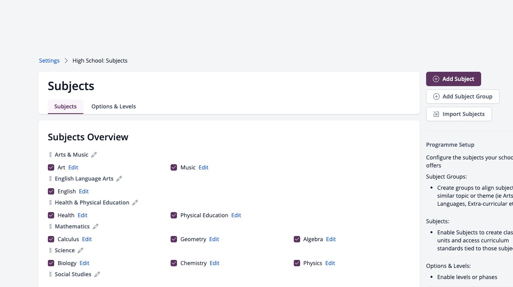Select the Subjects tab
The height and width of the screenshot is (287, 513).
[65, 106]
